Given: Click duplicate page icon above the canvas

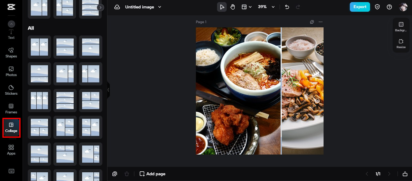Looking at the screenshot, I should pyautogui.click(x=312, y=22).
